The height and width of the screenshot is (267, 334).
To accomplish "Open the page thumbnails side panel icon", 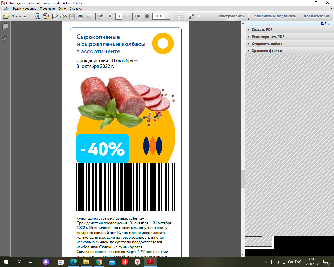I will pyautogui.click(x=5, y=27).
